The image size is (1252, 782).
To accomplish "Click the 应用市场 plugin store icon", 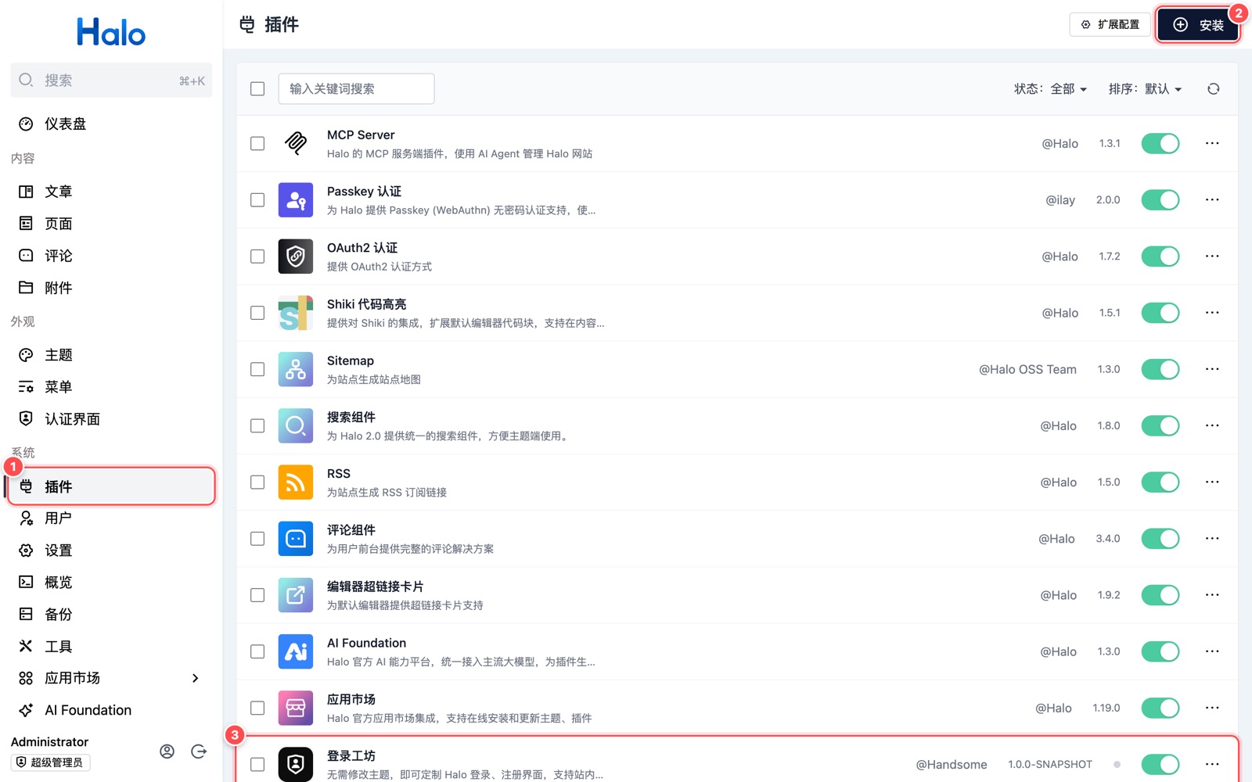I will tap(296, 708).
